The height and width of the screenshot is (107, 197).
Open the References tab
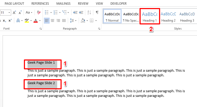point(40,4)
